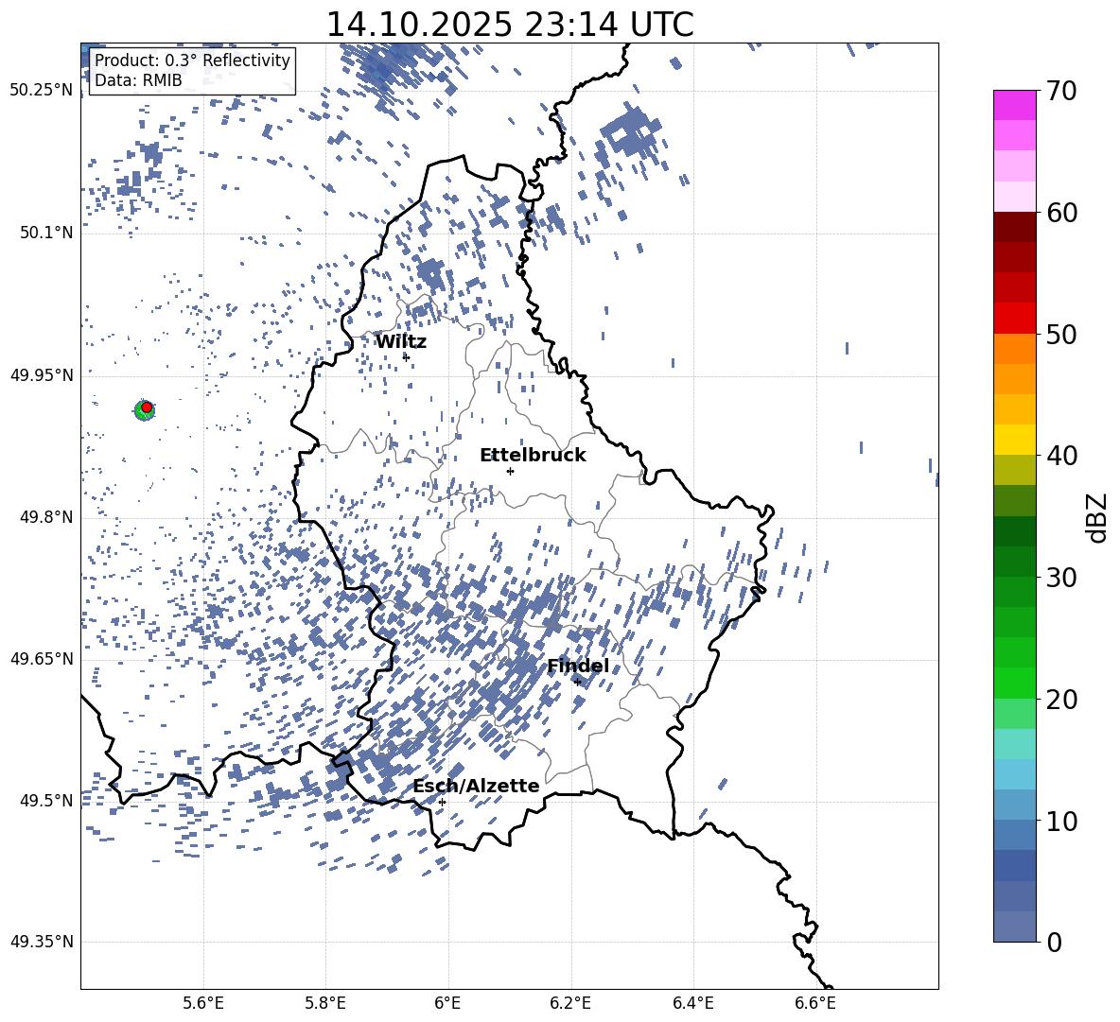Click the 49.5°N latitude label
This screenshot has width=1120, height=1022.
[x=46, y=800]
